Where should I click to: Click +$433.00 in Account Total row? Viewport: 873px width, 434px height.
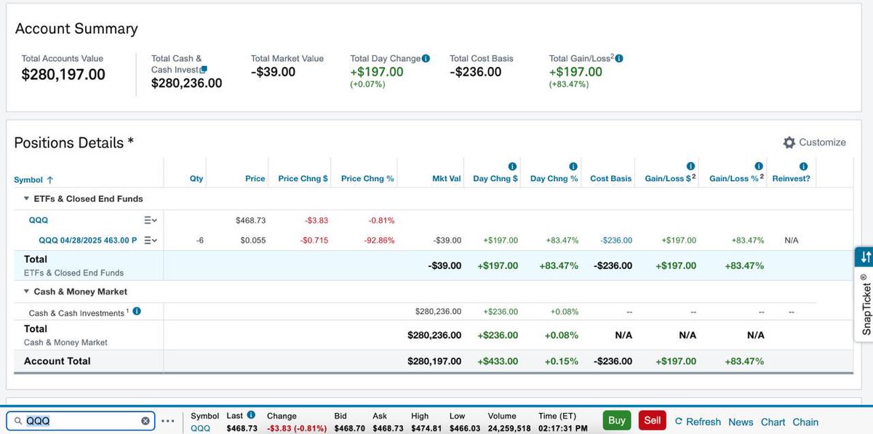(x=498, y=361)
